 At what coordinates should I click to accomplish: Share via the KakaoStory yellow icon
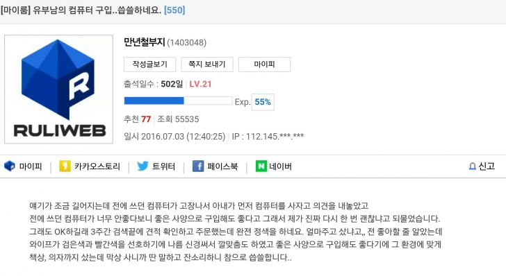[65, 166]
